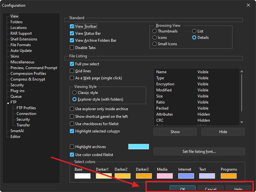
Task: Select Transfer under FTP
Action: point(23,125)
